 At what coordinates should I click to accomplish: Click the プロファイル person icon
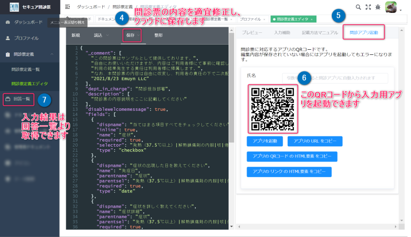(8, 38)
